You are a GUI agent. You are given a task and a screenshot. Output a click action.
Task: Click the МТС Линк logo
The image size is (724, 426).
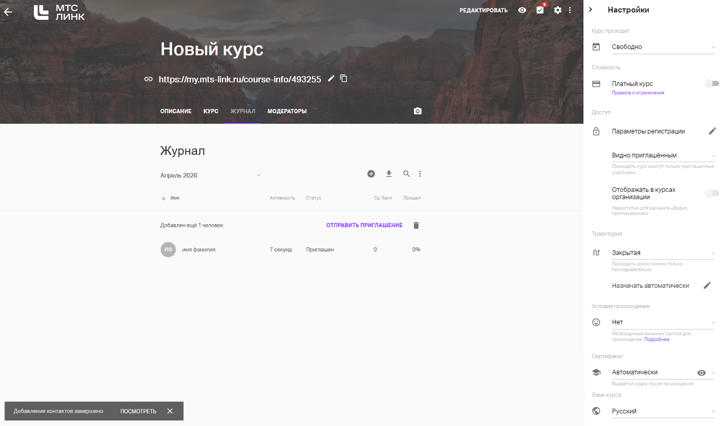click(x=59, y=13)
